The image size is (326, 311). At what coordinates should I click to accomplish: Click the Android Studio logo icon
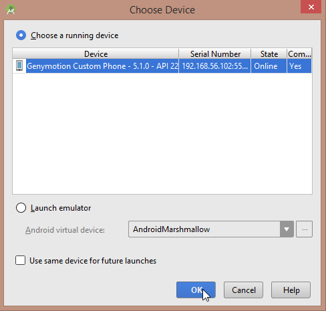point(11,10)
